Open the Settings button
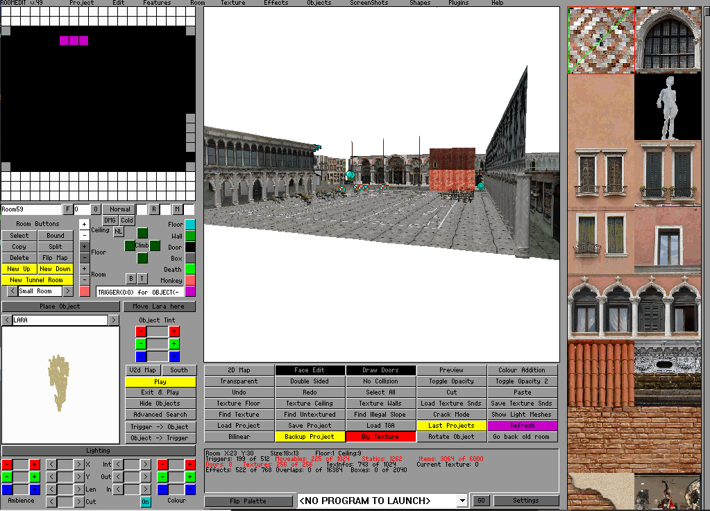The height and width of the screenshot is (511, 710). [x=526, y=501]
